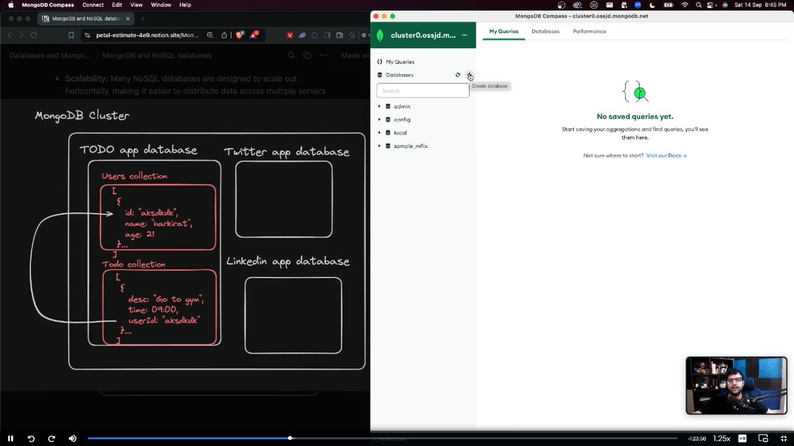
Task: Expand the local database
Action: coord(379,133)
